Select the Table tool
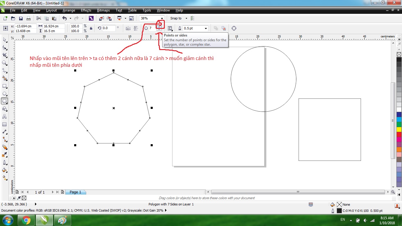 point(4,124)
